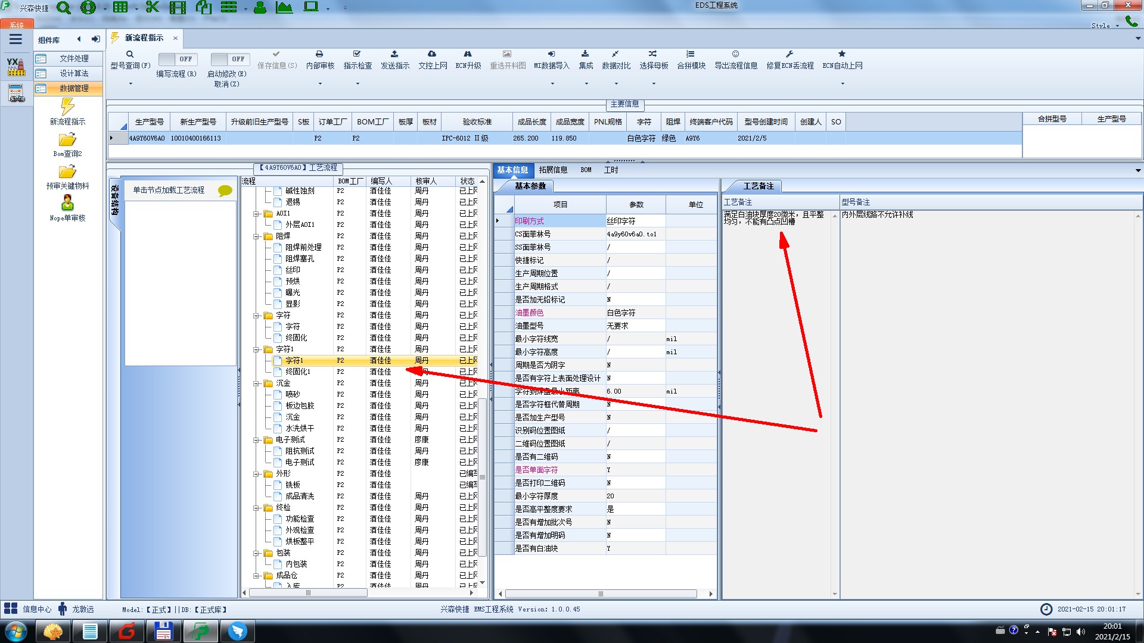Image resolution: width=1144 pixels, height=643 pixels.
Task: Collapse the 沉金 tree folder
Action: point(257,383)
